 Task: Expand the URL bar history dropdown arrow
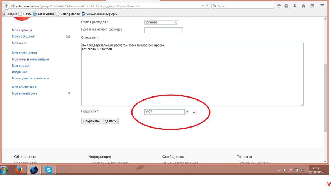coord(202,6)
